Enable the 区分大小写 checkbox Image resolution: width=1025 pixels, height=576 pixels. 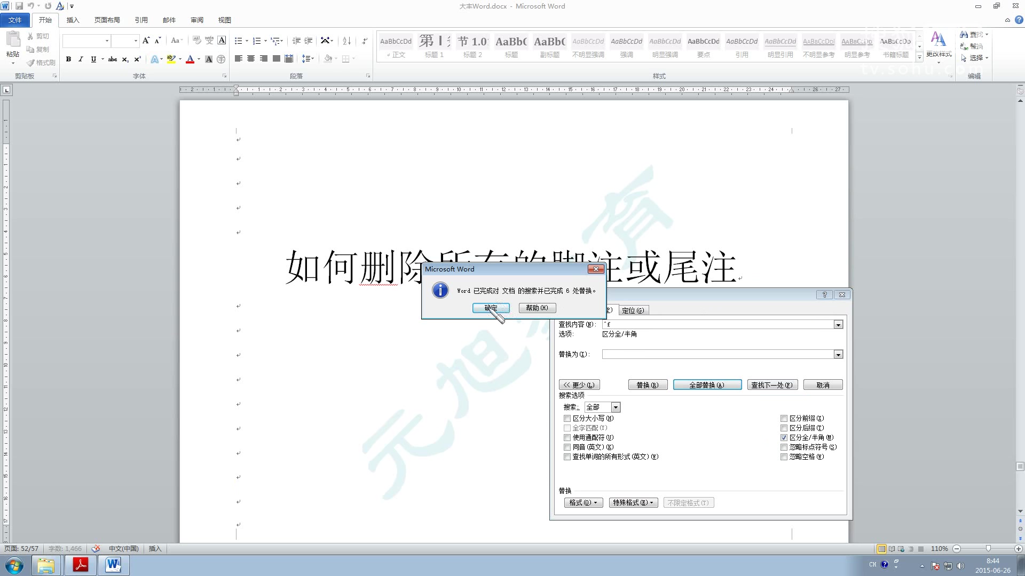[x=567, y=418]
